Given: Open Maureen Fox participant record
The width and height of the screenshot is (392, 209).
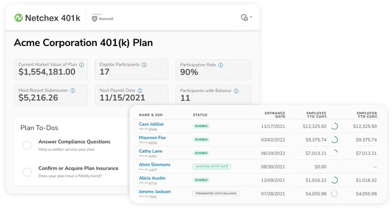Looking at the screenshot, I should (152, 138).
